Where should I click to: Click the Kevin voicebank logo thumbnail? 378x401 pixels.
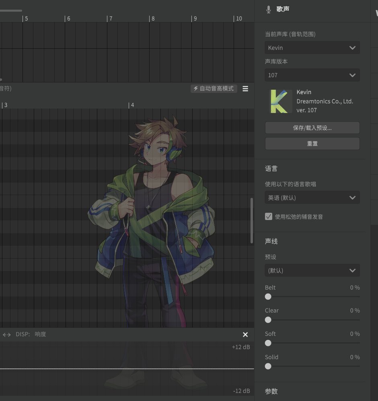coord(281,101)
